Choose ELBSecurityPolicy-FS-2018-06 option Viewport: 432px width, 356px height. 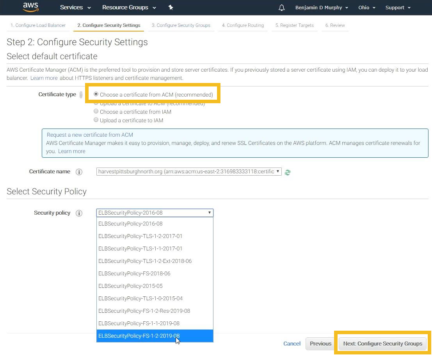pyautogui.click(x=155, y=273)
